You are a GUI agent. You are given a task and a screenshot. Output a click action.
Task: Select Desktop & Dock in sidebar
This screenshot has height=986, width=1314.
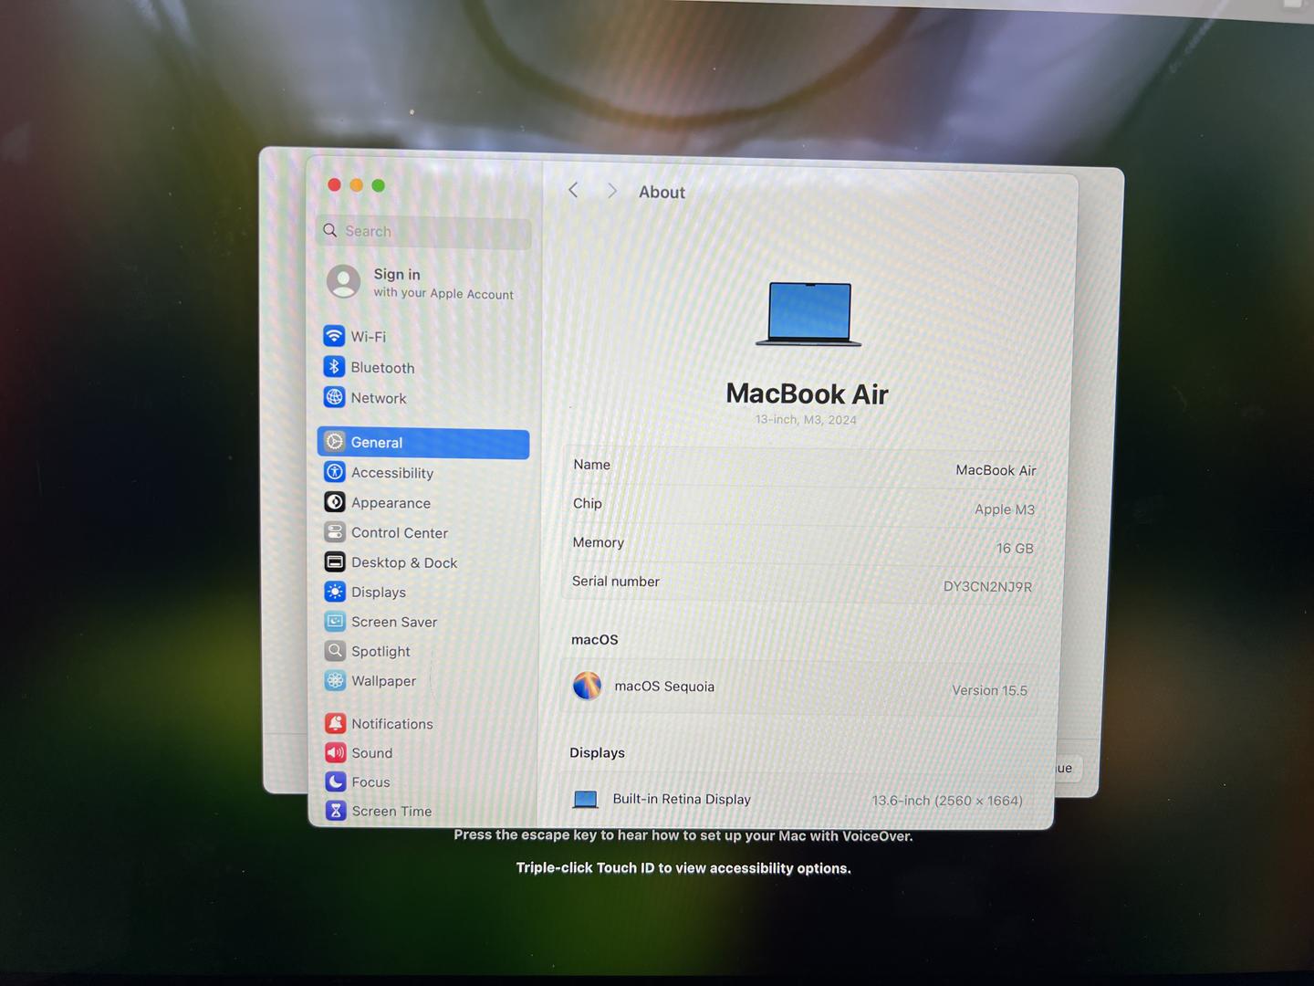tap(424, 562)
